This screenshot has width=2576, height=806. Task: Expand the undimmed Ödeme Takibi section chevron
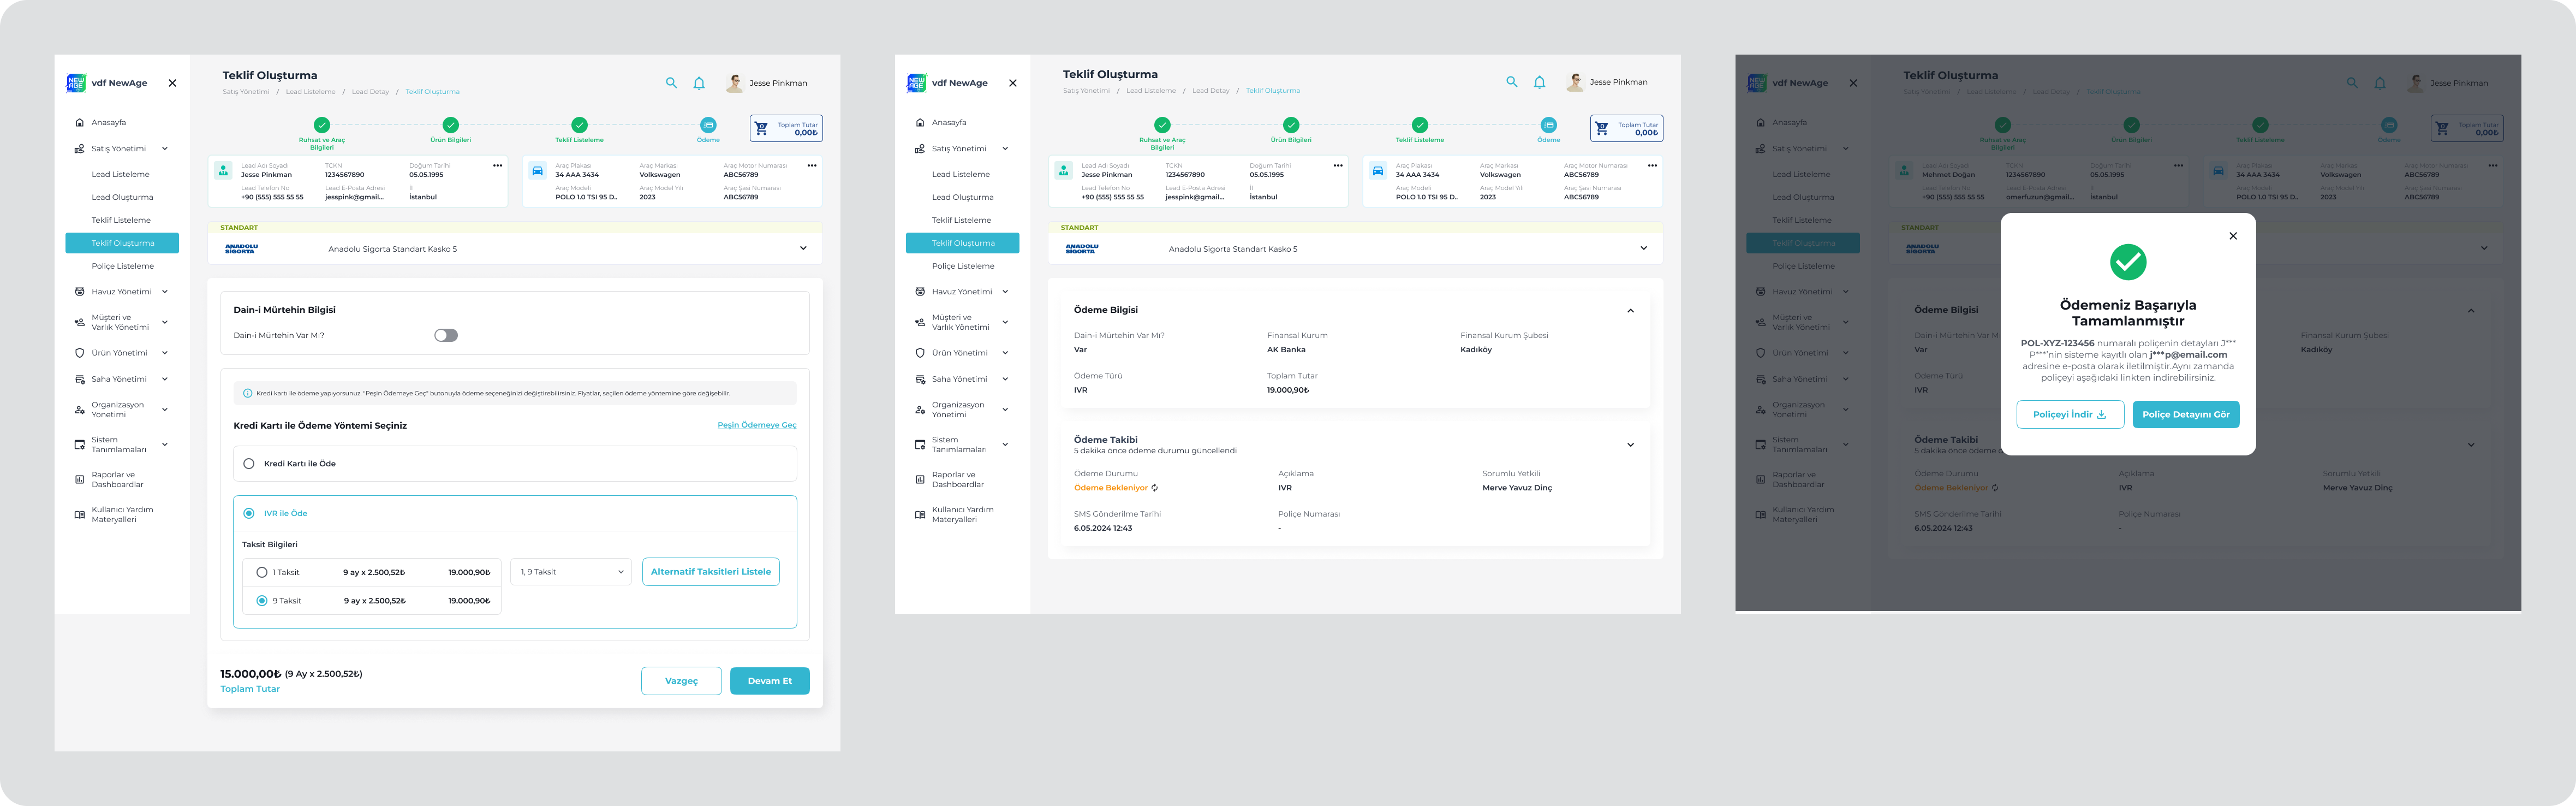click(1630, 445)
